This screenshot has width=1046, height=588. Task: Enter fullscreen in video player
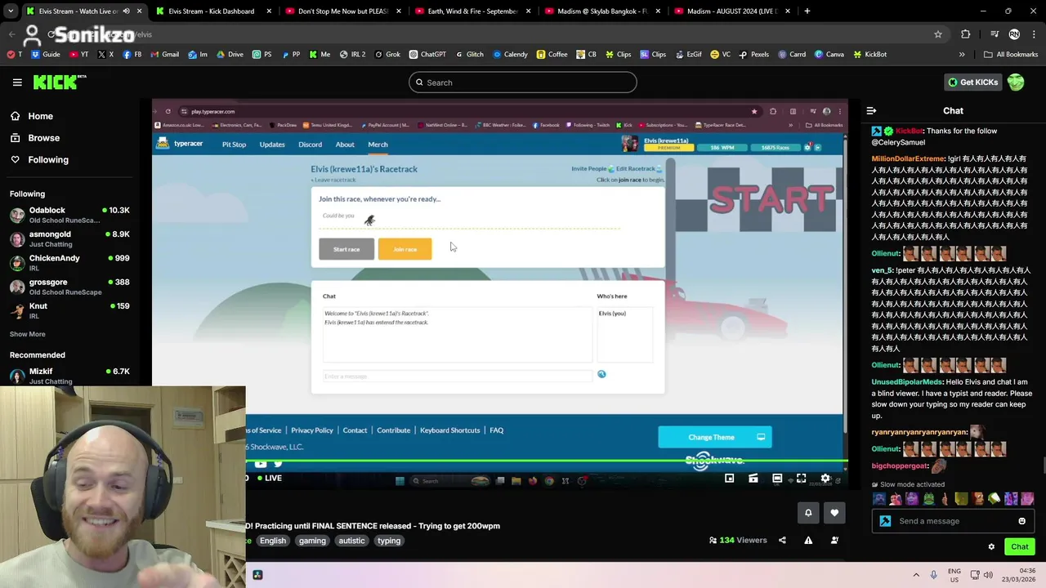801,479
